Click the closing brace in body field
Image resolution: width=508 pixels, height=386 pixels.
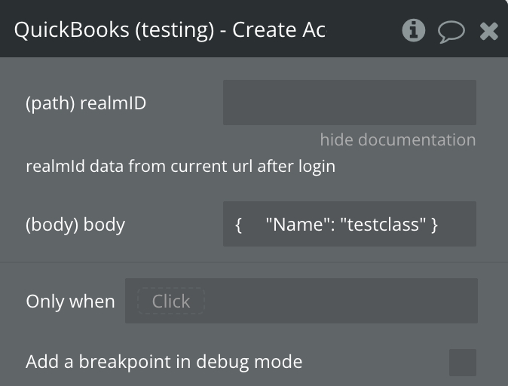[434, 224]
